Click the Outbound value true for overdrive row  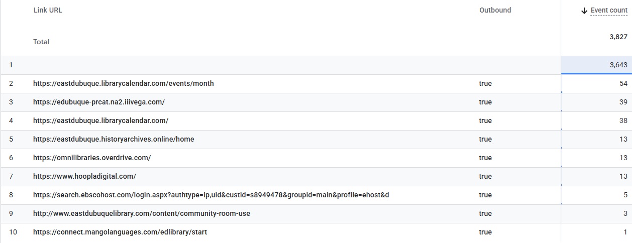(x=485, y=158)
